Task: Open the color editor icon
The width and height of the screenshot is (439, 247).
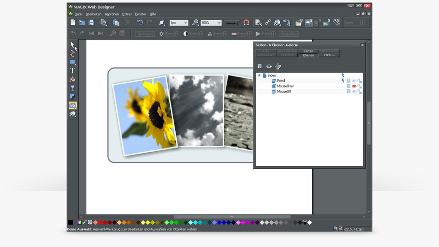Action: tap(79, 222)
